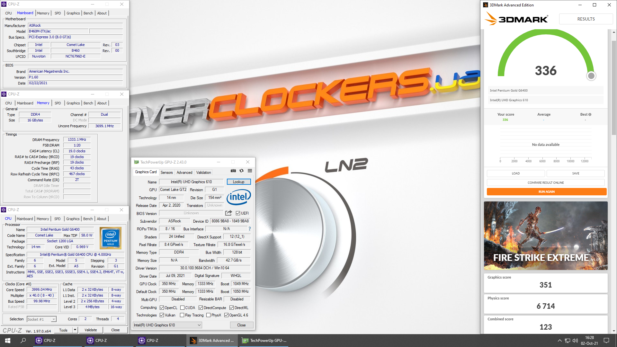
Task: Open GPU selection dropdown in GPU-Z
Action: 167,325
